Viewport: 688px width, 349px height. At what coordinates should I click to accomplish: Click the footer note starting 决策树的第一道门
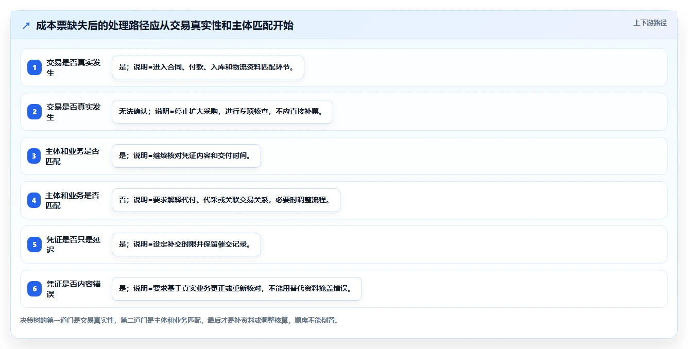tap(179, 320)
